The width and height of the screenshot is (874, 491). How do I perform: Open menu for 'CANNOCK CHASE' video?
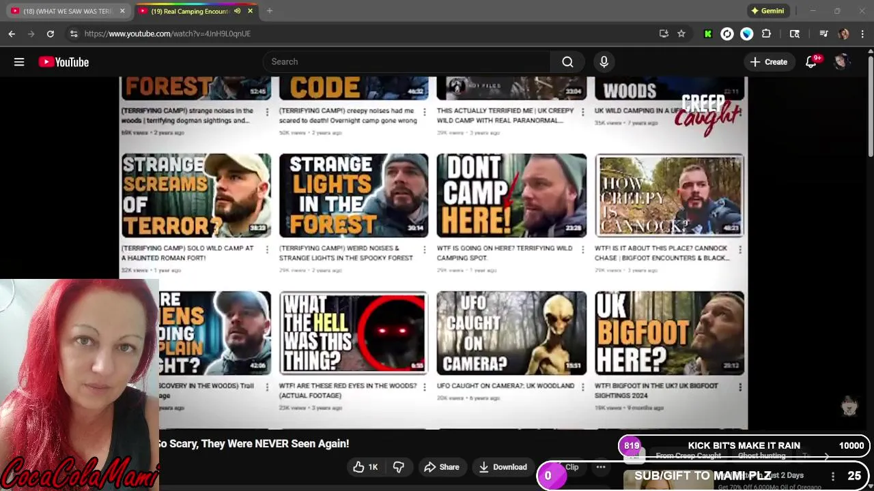[x=740, y=250]
